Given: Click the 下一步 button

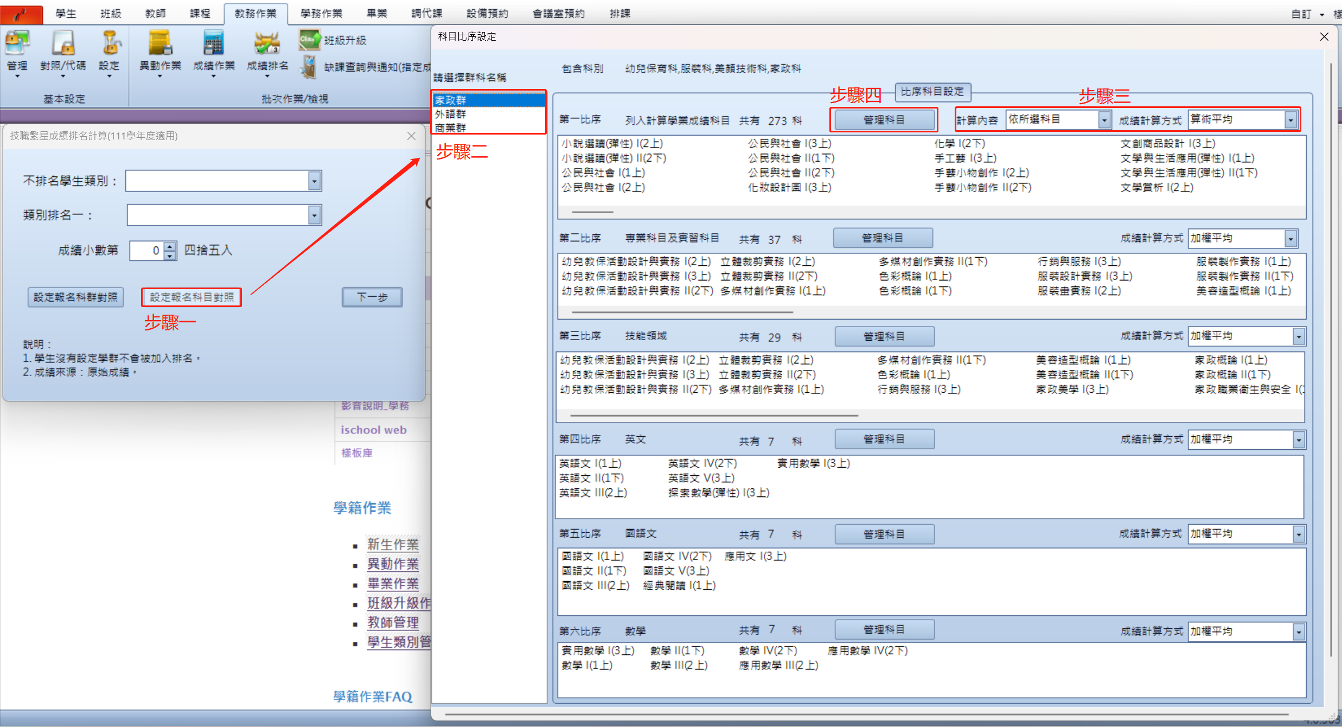Looking at the screenshot, I should [x=372, y=297].
